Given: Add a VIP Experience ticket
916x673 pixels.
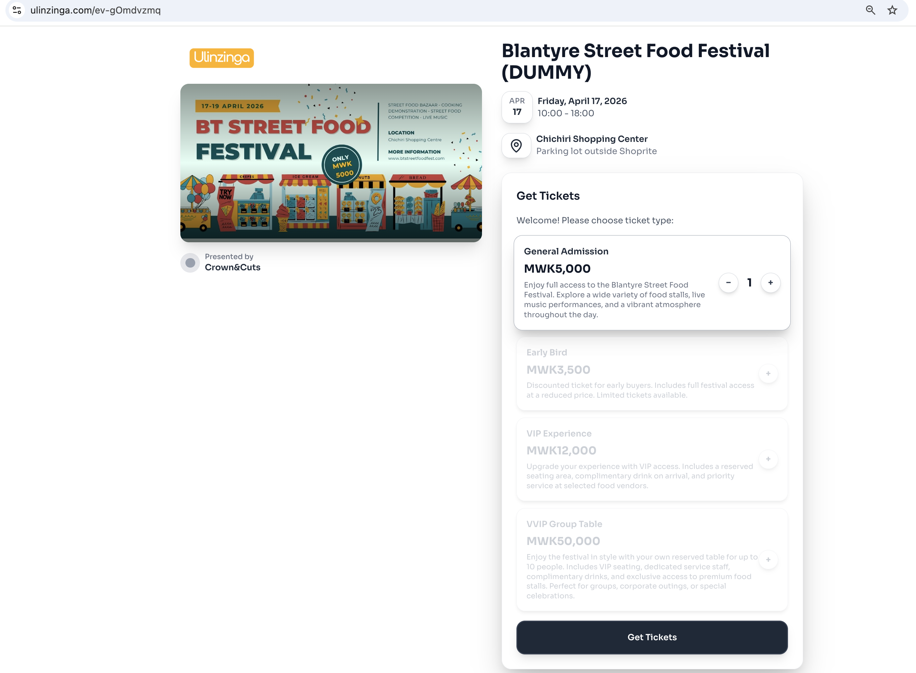Looking at the screenshot, I should [768, 459].
